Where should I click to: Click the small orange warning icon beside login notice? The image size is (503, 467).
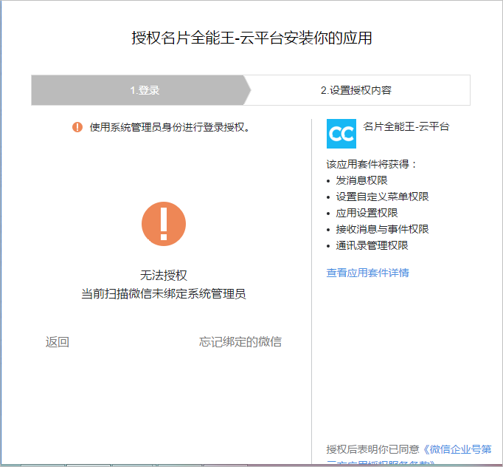[77, 127]
